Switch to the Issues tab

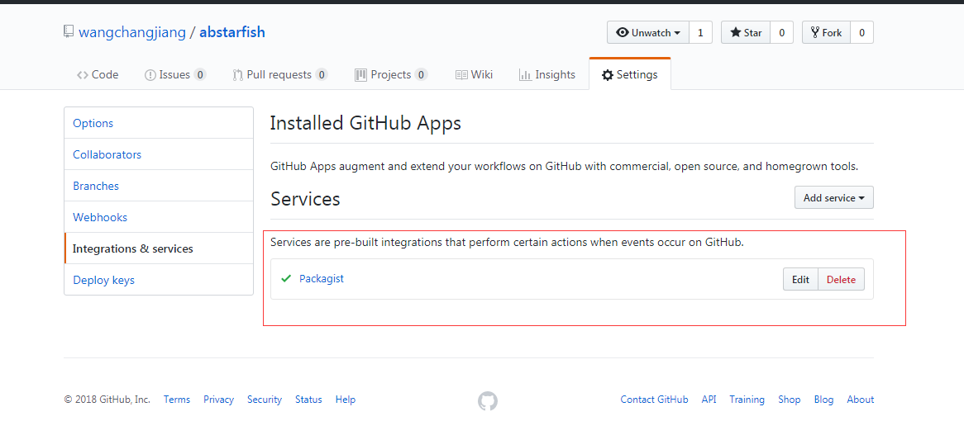(x=175, y=75)
